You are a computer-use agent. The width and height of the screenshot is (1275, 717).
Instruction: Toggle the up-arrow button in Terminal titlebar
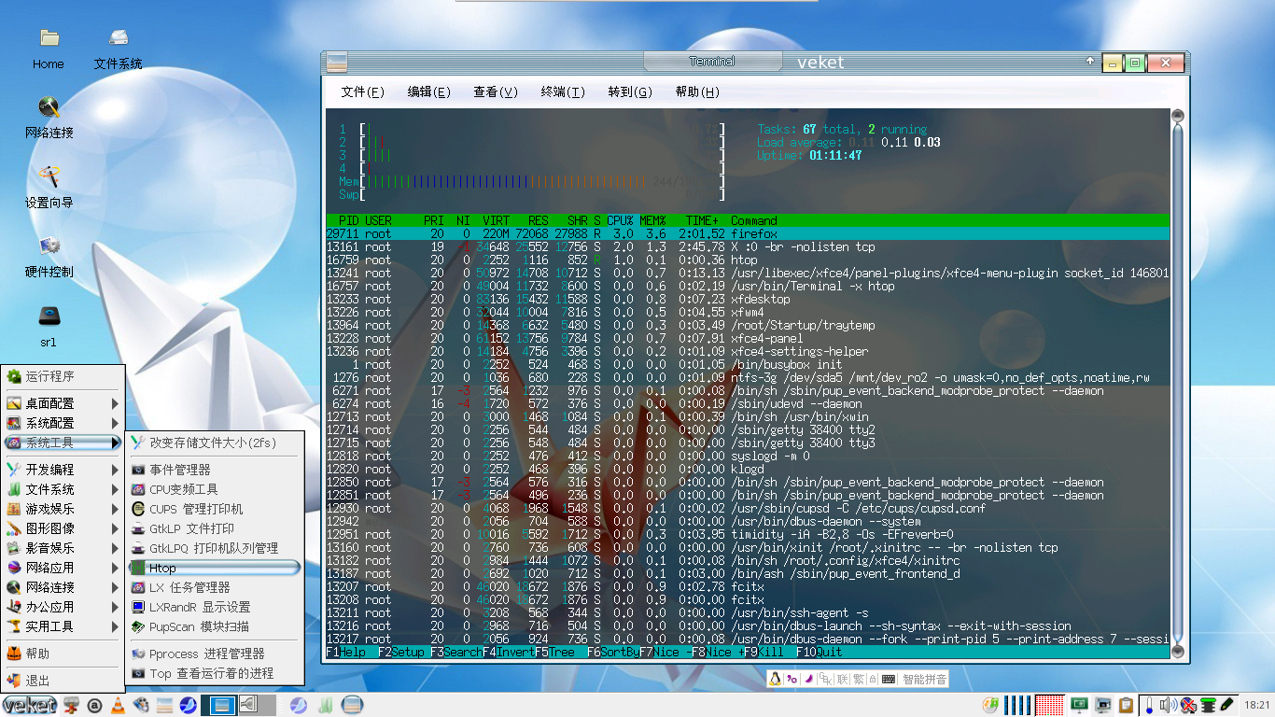click(1089, 62)
